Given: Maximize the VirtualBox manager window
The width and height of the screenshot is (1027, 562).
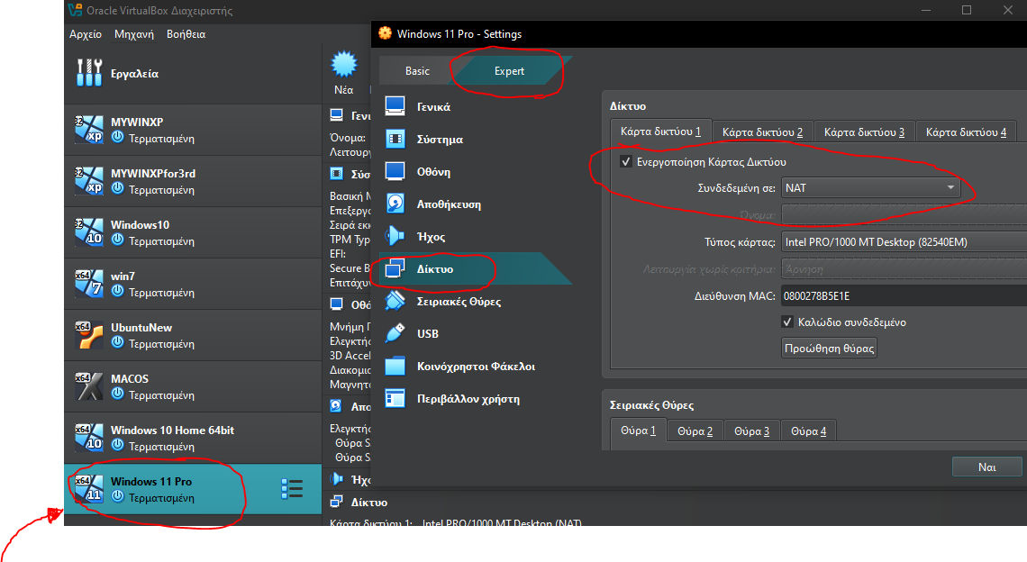Looking at the screenshot, I should [x=966, y=10].
